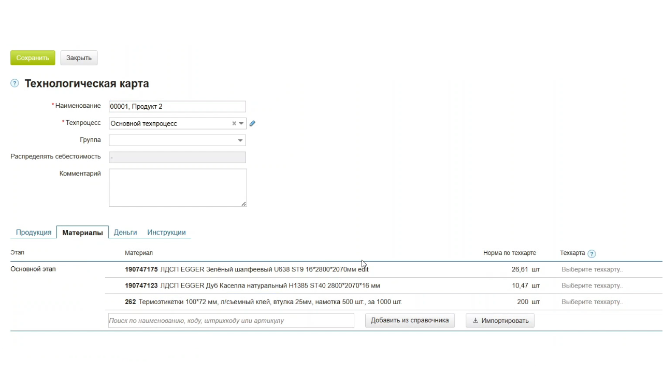Screen dimensions: 663x373
Task: Open the Группа dropdown
Action: 240,140
